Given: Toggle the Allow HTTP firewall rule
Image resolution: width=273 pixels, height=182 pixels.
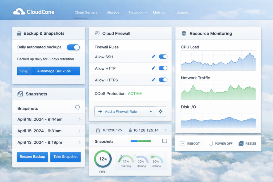Looking at the screenshot, I should (x=163, y=68).
